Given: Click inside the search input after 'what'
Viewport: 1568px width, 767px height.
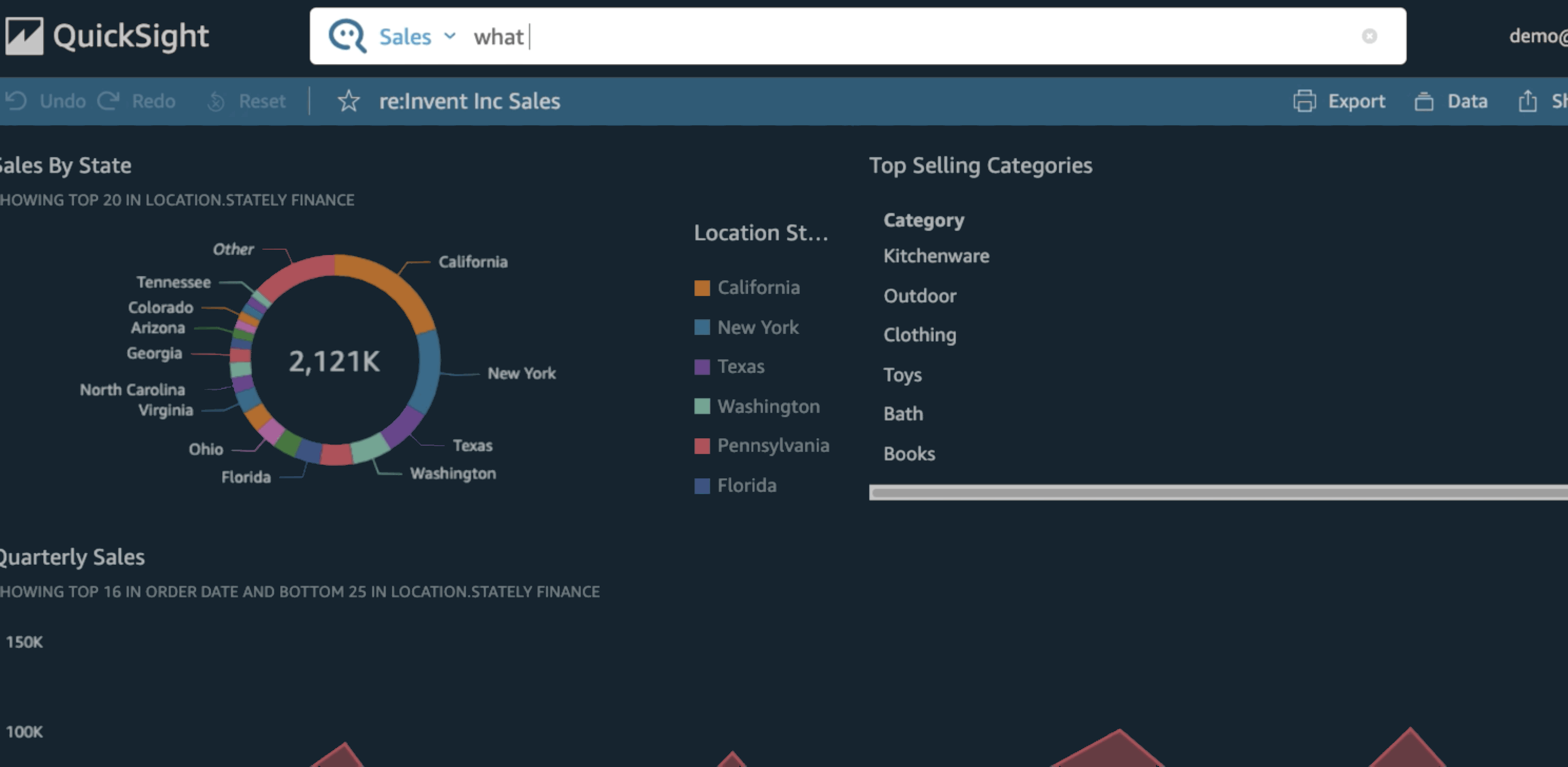Looking at the screenshot, I should [536, 36].
